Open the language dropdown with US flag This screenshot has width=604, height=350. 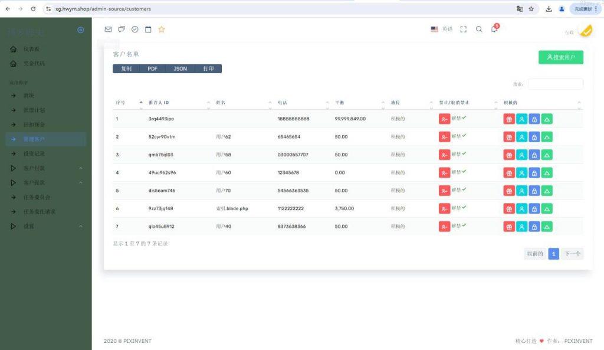(442, 30)
